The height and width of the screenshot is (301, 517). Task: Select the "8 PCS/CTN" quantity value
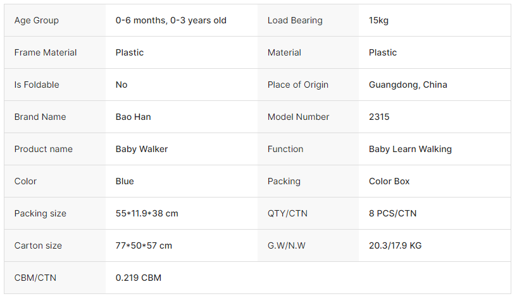(392, 213)
